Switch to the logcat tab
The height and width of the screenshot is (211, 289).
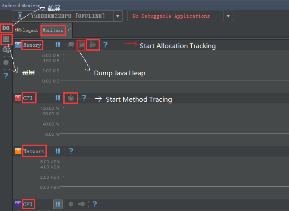pos(26,30)
